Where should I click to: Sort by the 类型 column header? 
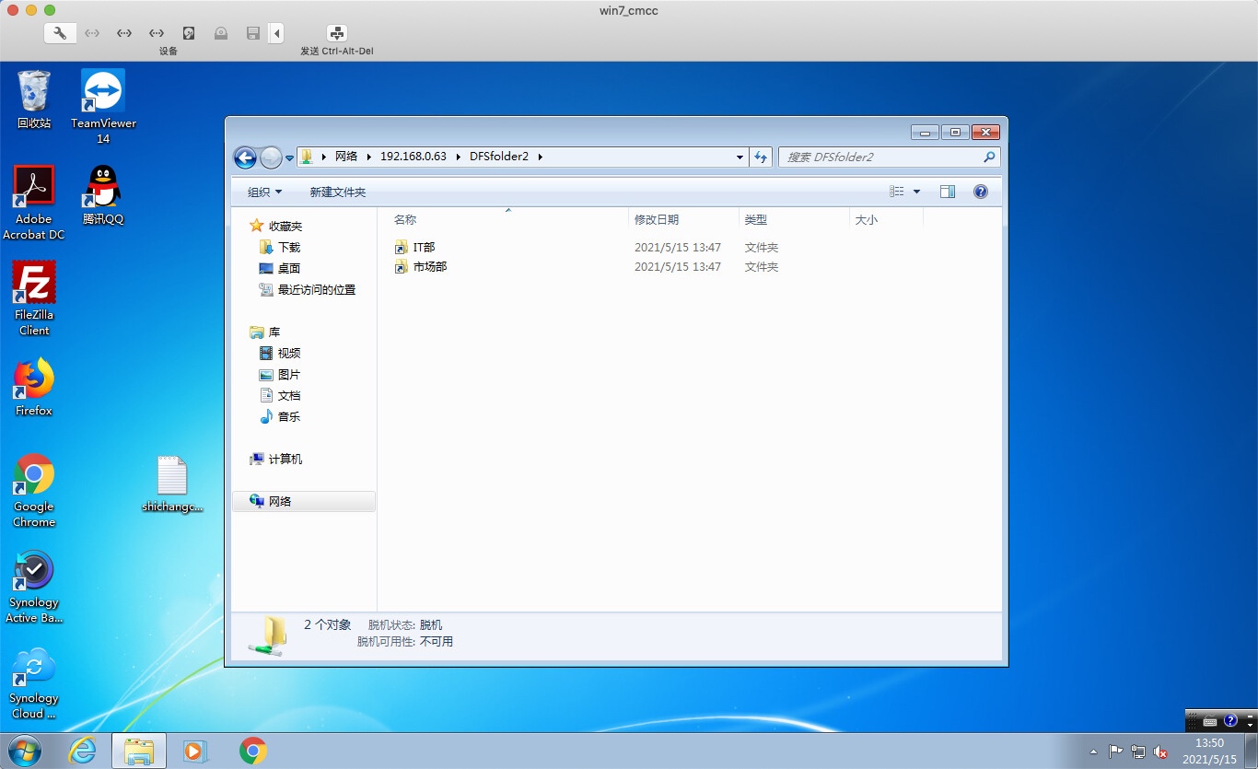coord(794,219)
